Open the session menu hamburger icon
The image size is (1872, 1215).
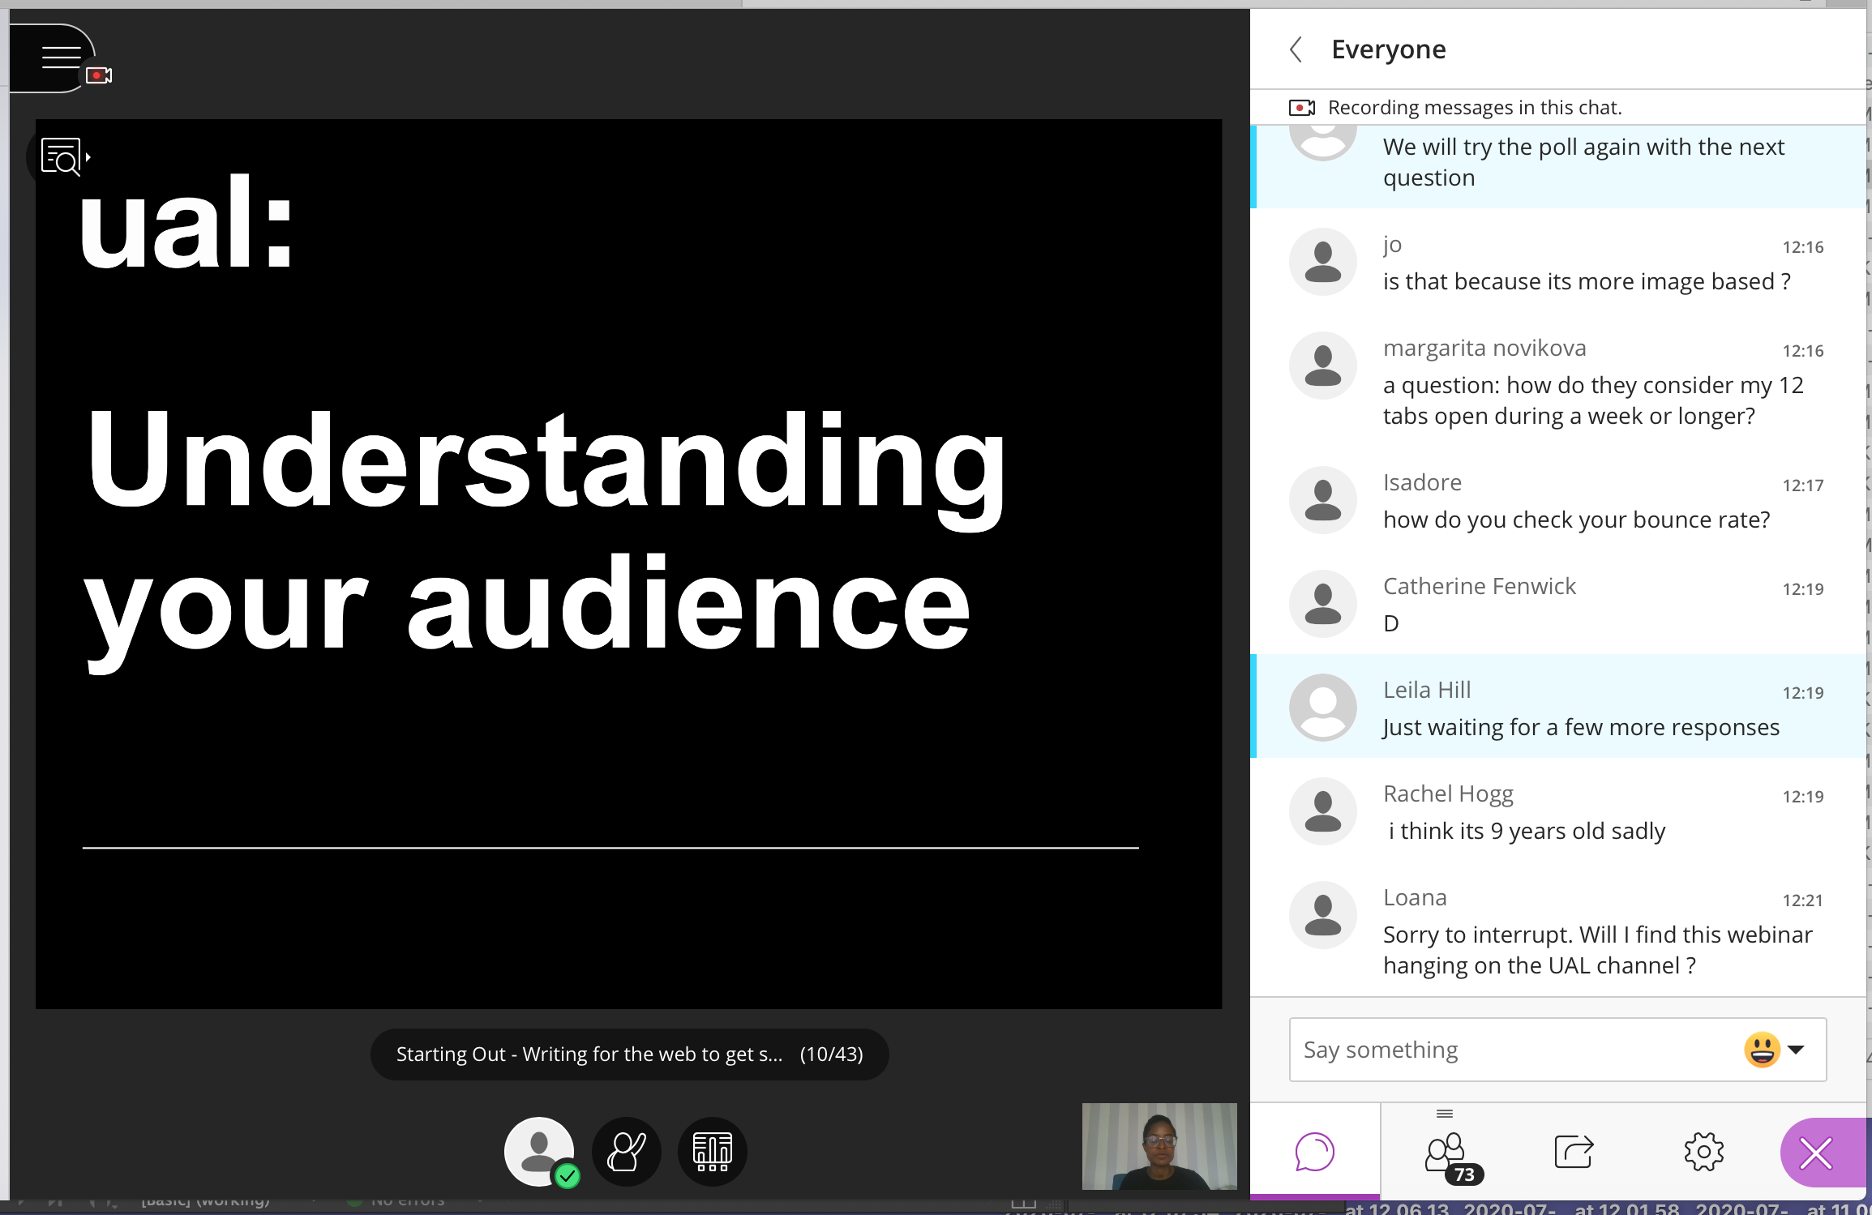tap(61, 58)
